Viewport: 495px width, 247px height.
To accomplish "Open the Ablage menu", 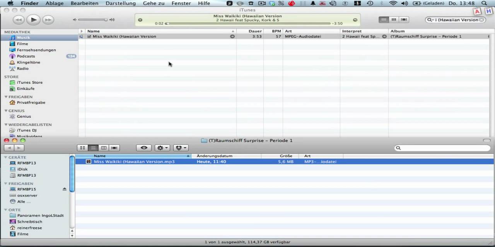I will [x=55, y=3].
